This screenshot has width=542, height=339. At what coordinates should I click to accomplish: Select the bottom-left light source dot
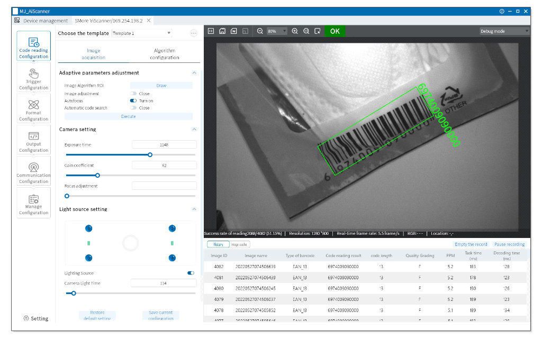pyautogui.click(x=89, y=258)
